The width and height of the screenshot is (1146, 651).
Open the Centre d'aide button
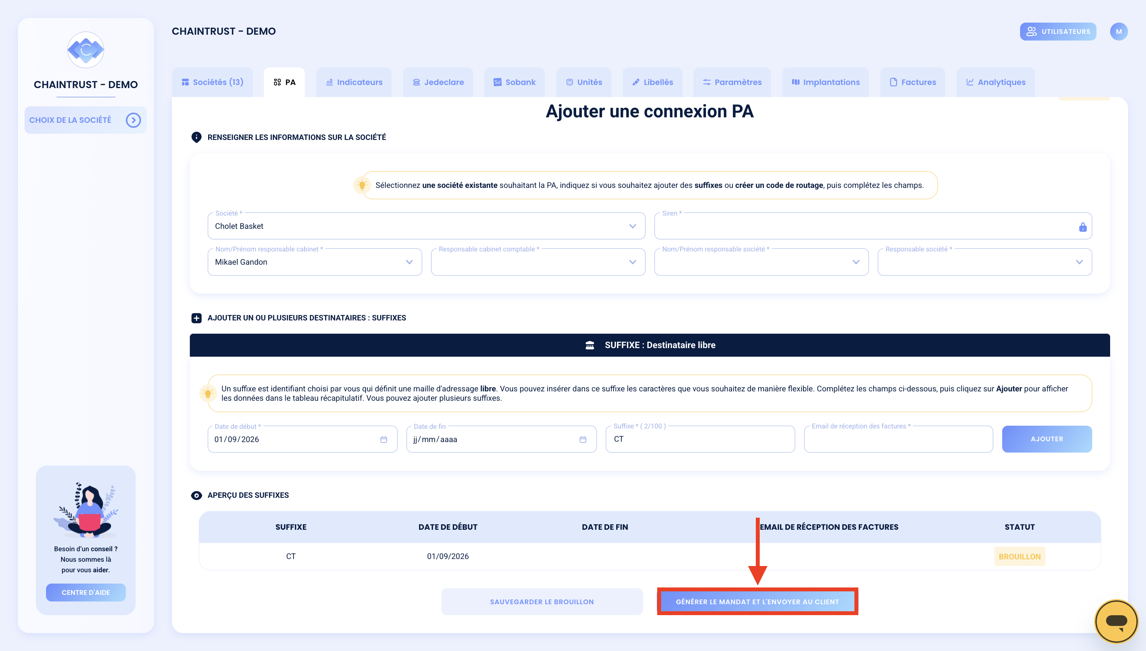(86, 593)
